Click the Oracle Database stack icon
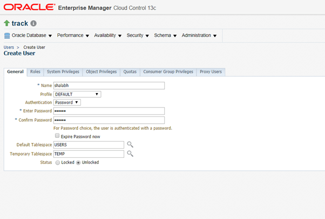Screen dimensions: 325x219 [x=7, y=36]
